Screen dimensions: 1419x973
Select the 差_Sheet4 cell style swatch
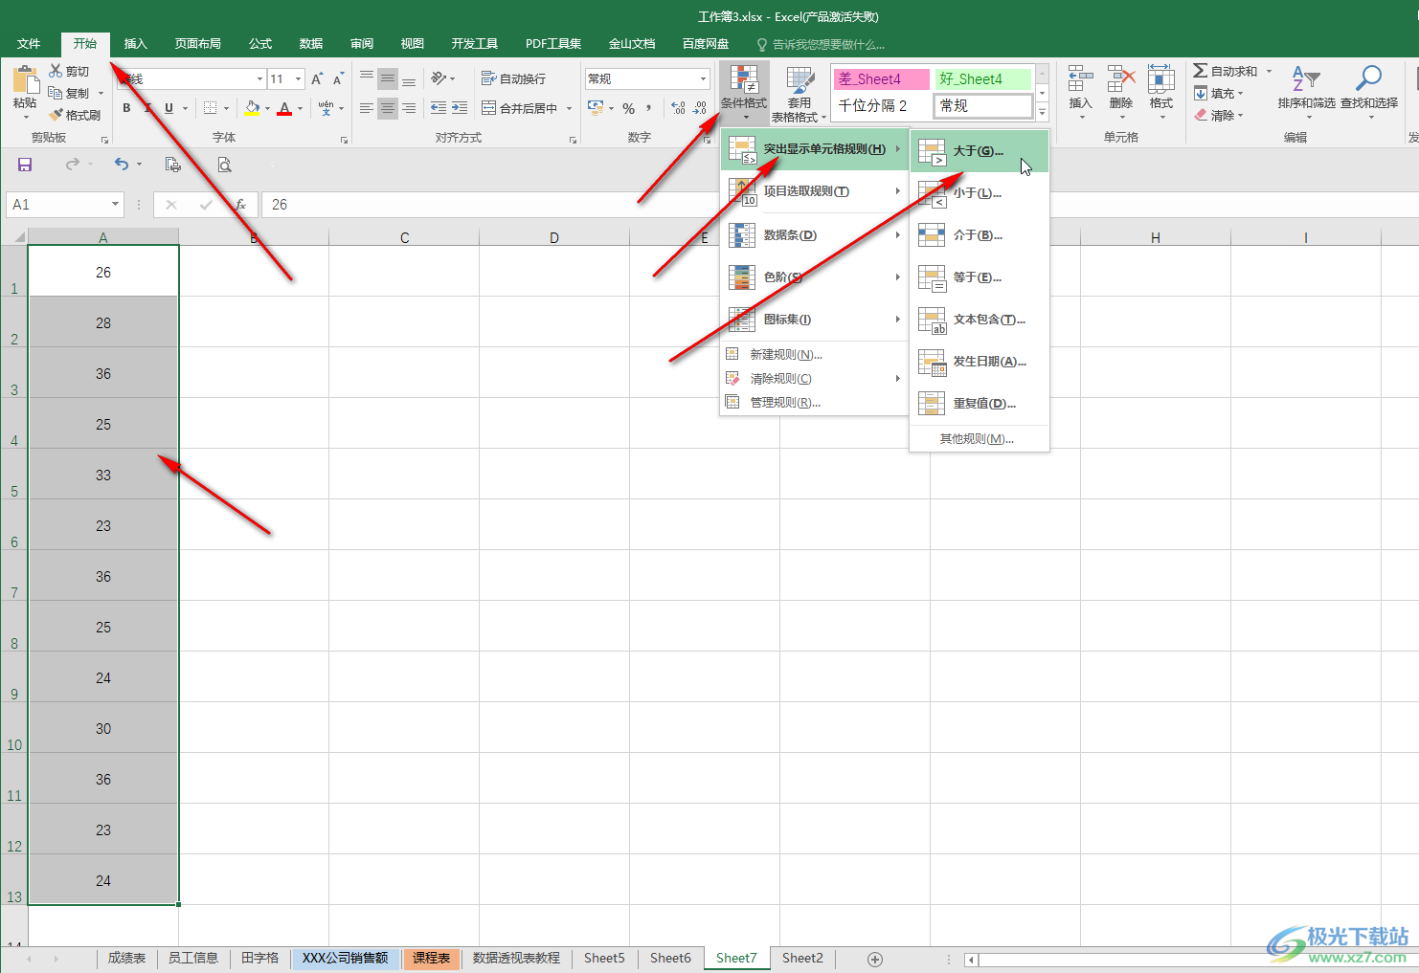(x=881, y=78)
